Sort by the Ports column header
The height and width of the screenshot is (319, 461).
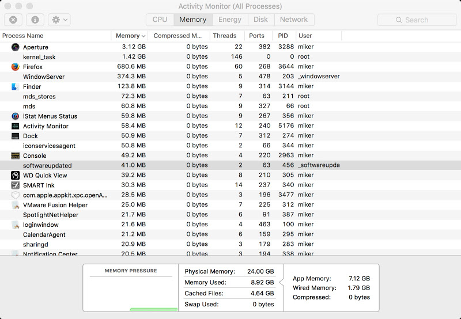coord(258,36)
